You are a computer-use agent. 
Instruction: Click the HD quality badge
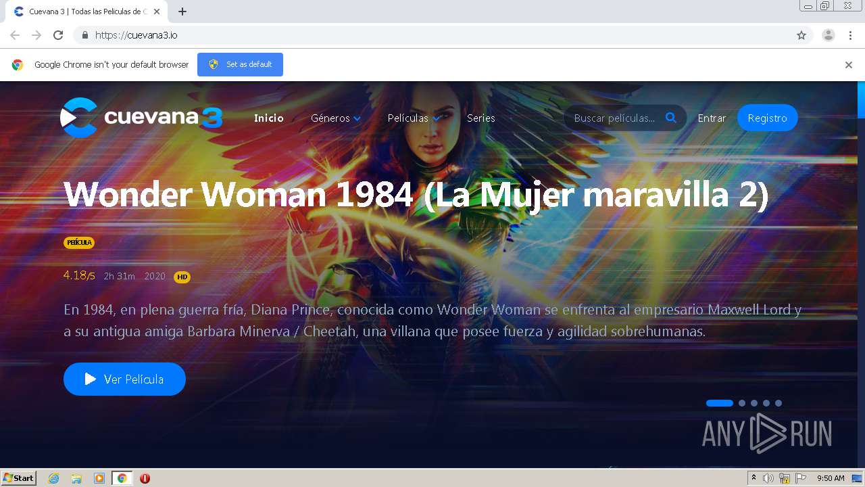point(182,277)
